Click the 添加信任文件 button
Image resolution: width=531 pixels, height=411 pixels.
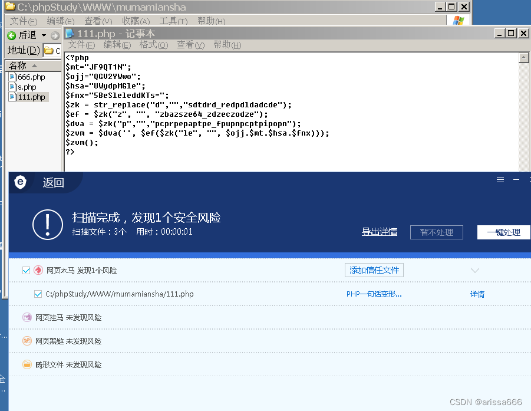pyautogui.click(x=374, y=270)
